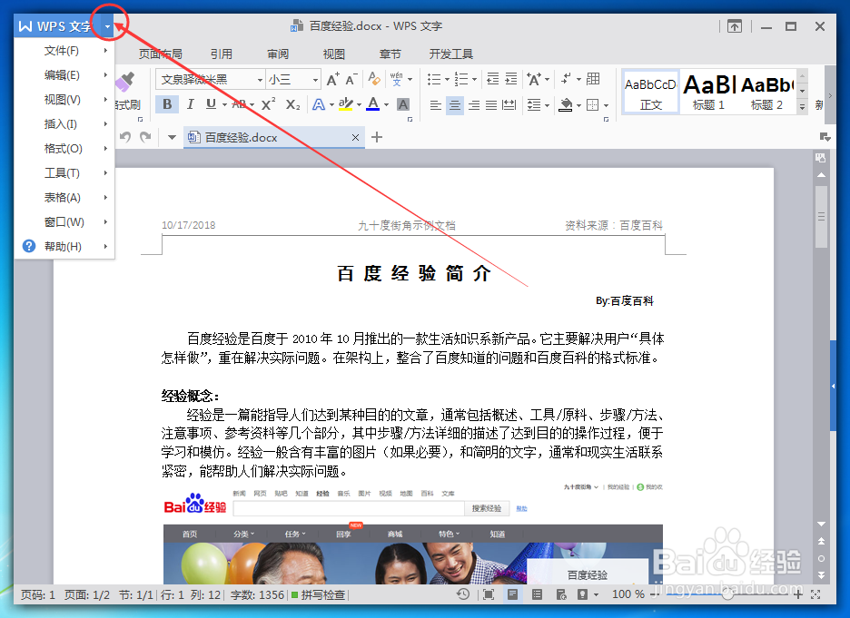Switch to the 引用 ribbon tab
This screenshot has width=850, height=618.
(222, 54)
